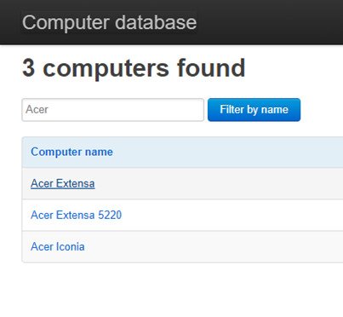Select the 3 computers found heading
Screen dimensions: 343x317
tap(134, 68)
